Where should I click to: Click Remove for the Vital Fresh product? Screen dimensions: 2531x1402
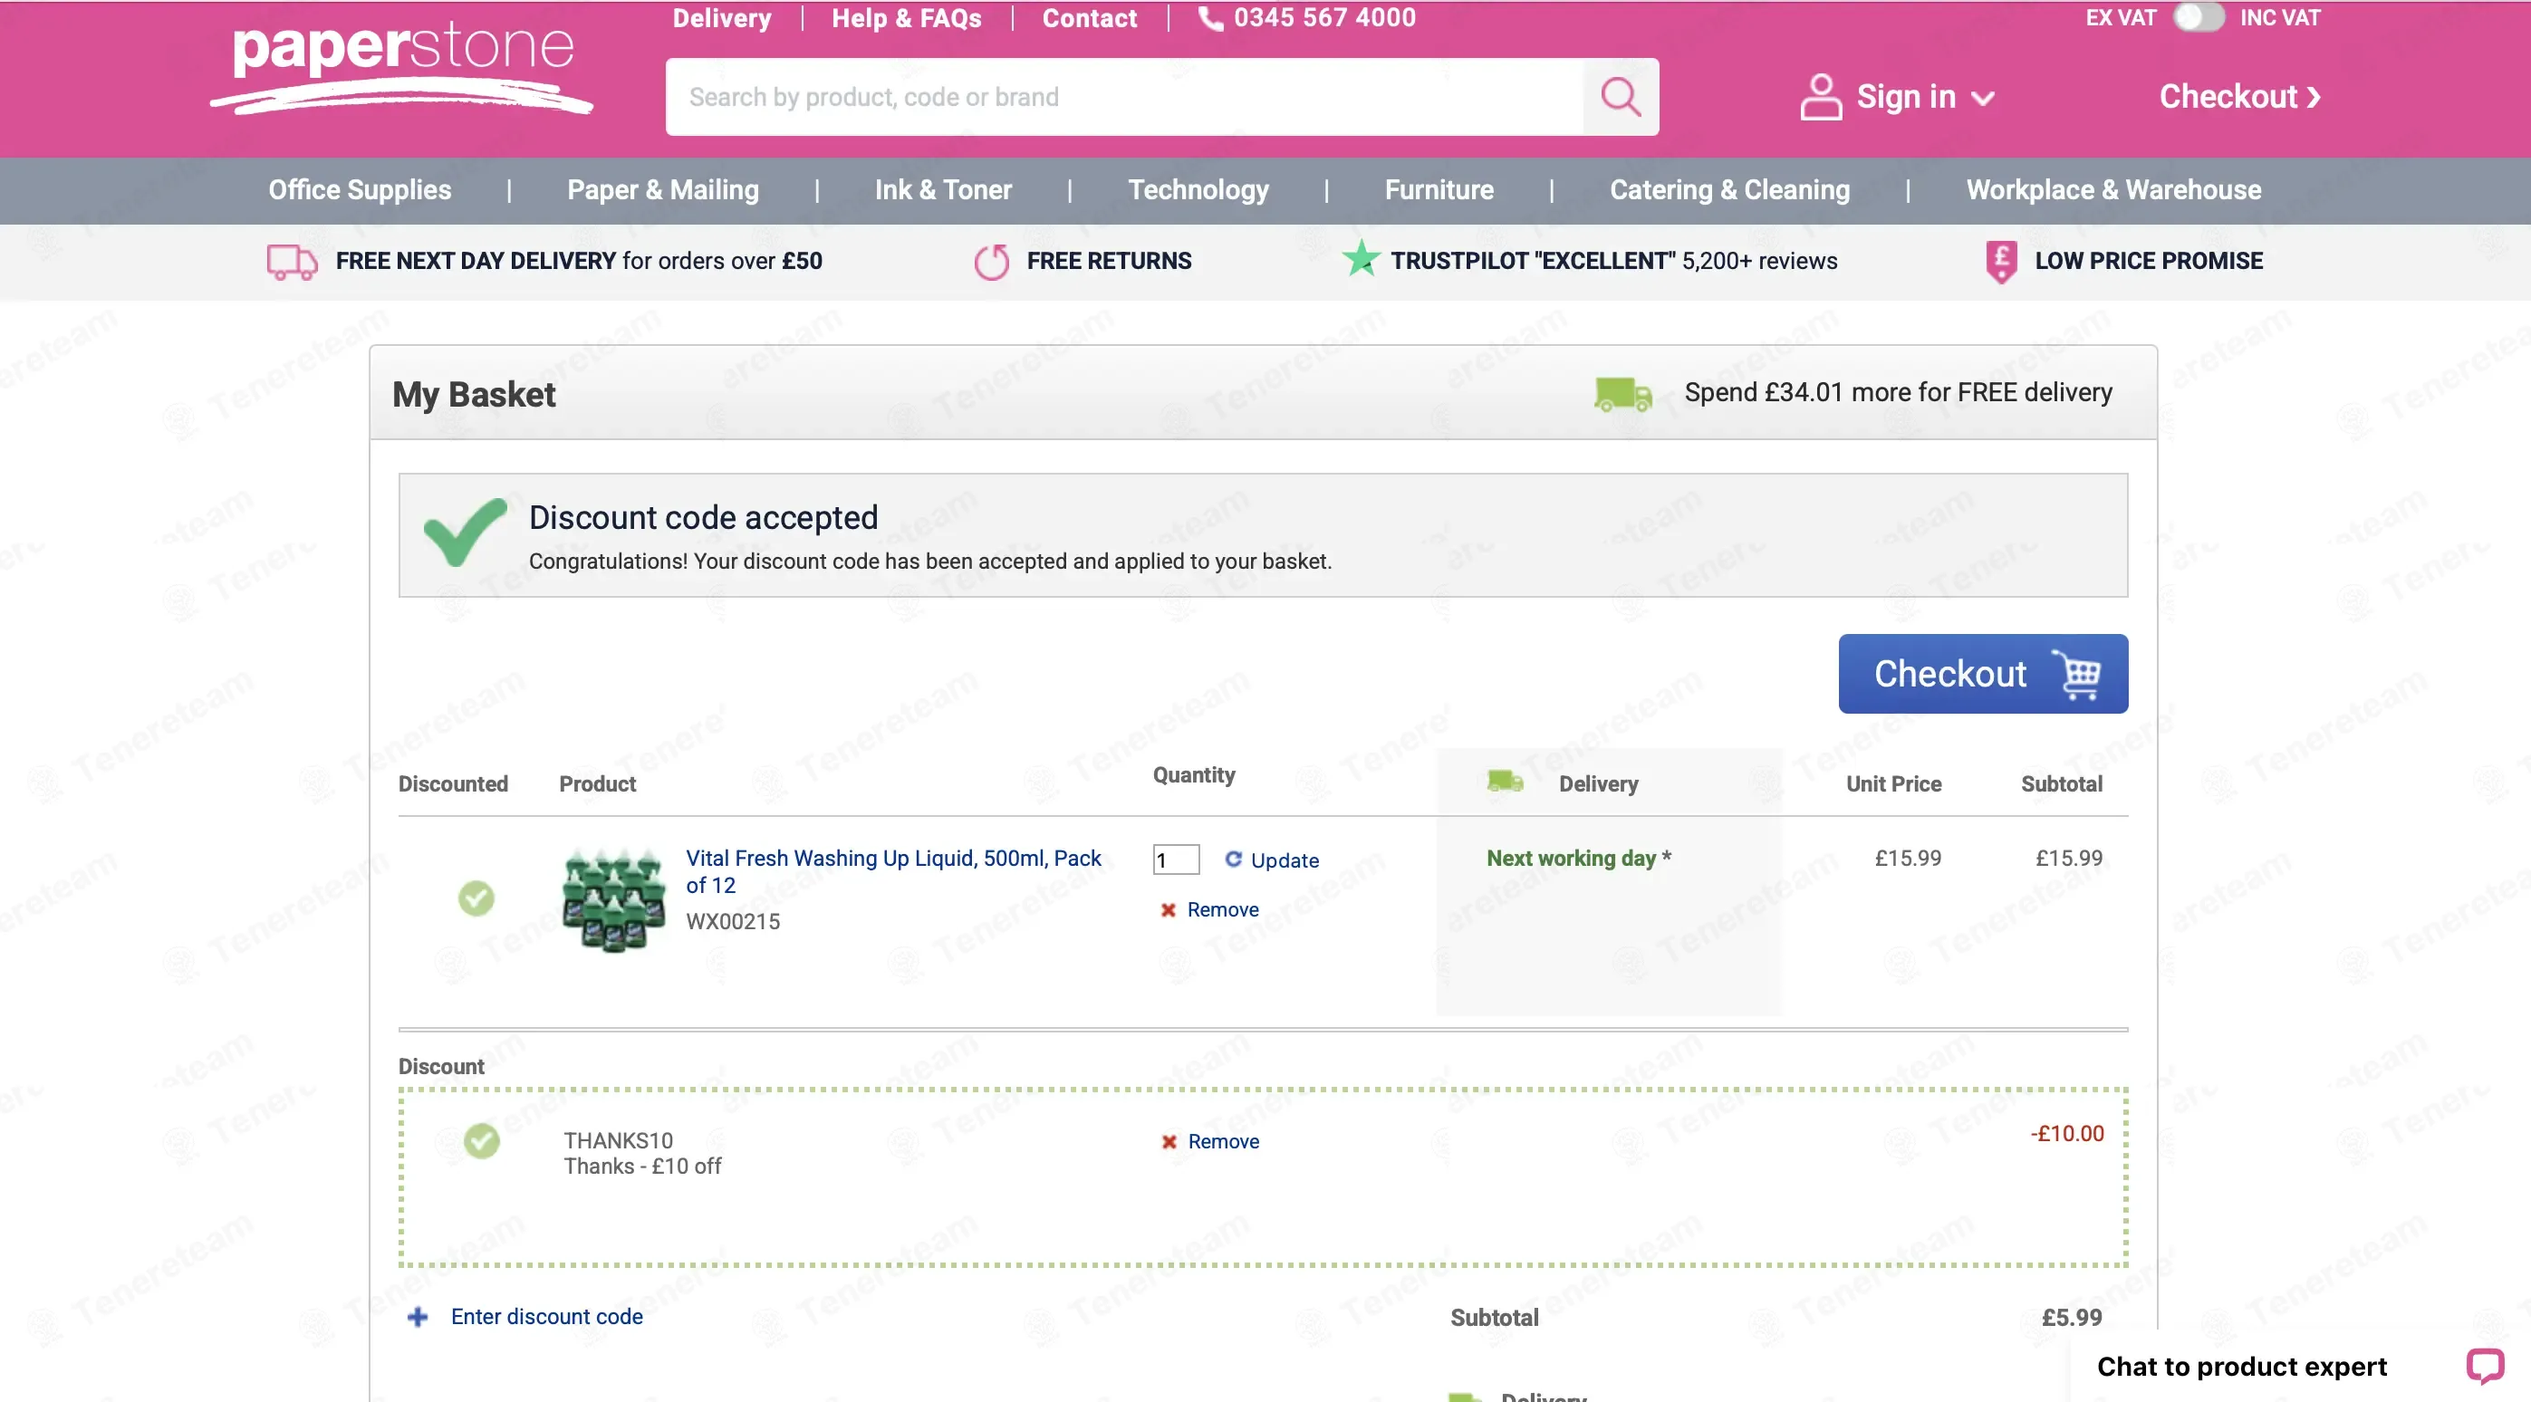click(1222, 910)
